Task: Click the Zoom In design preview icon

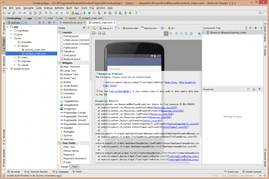Action: [176, 34]
